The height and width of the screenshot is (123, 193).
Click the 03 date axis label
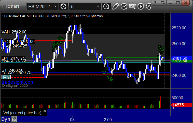72,120
